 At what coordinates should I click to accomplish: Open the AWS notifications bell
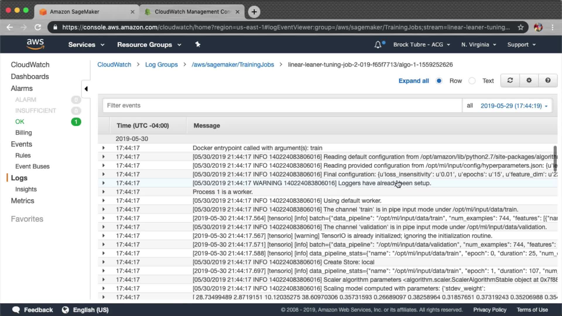click(x=378, y=45)
